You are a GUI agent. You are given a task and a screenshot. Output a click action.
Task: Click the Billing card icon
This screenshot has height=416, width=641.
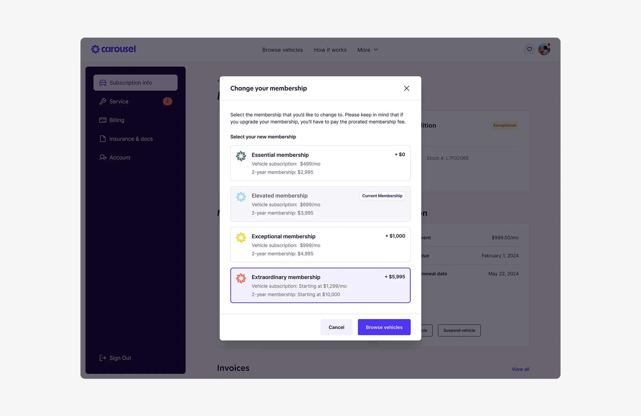103,120
